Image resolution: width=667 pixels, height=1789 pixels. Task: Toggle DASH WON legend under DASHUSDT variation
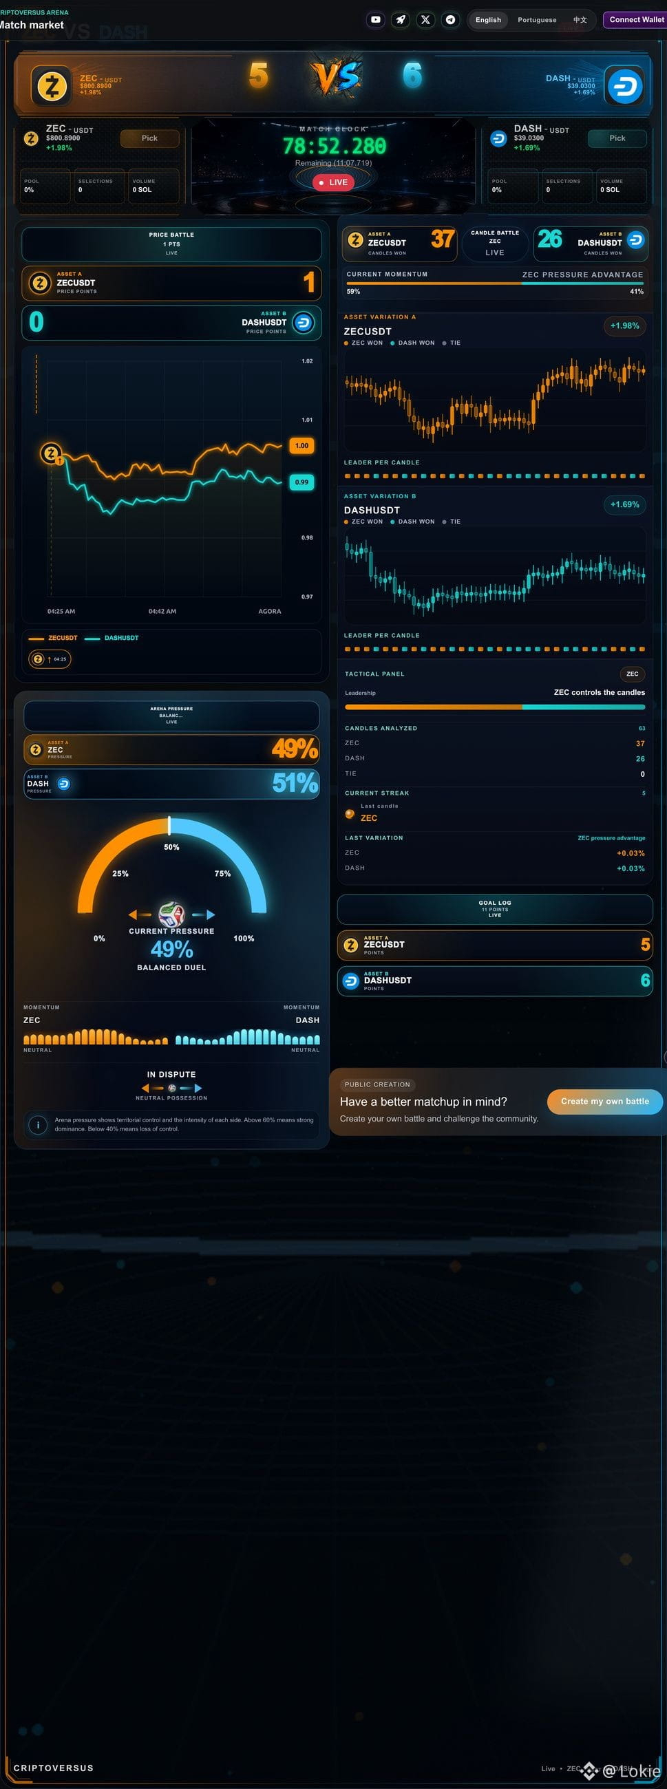coord(413,521)
